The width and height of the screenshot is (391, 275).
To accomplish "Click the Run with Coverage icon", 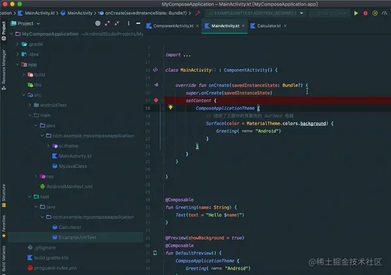I will tap(375, 13).
